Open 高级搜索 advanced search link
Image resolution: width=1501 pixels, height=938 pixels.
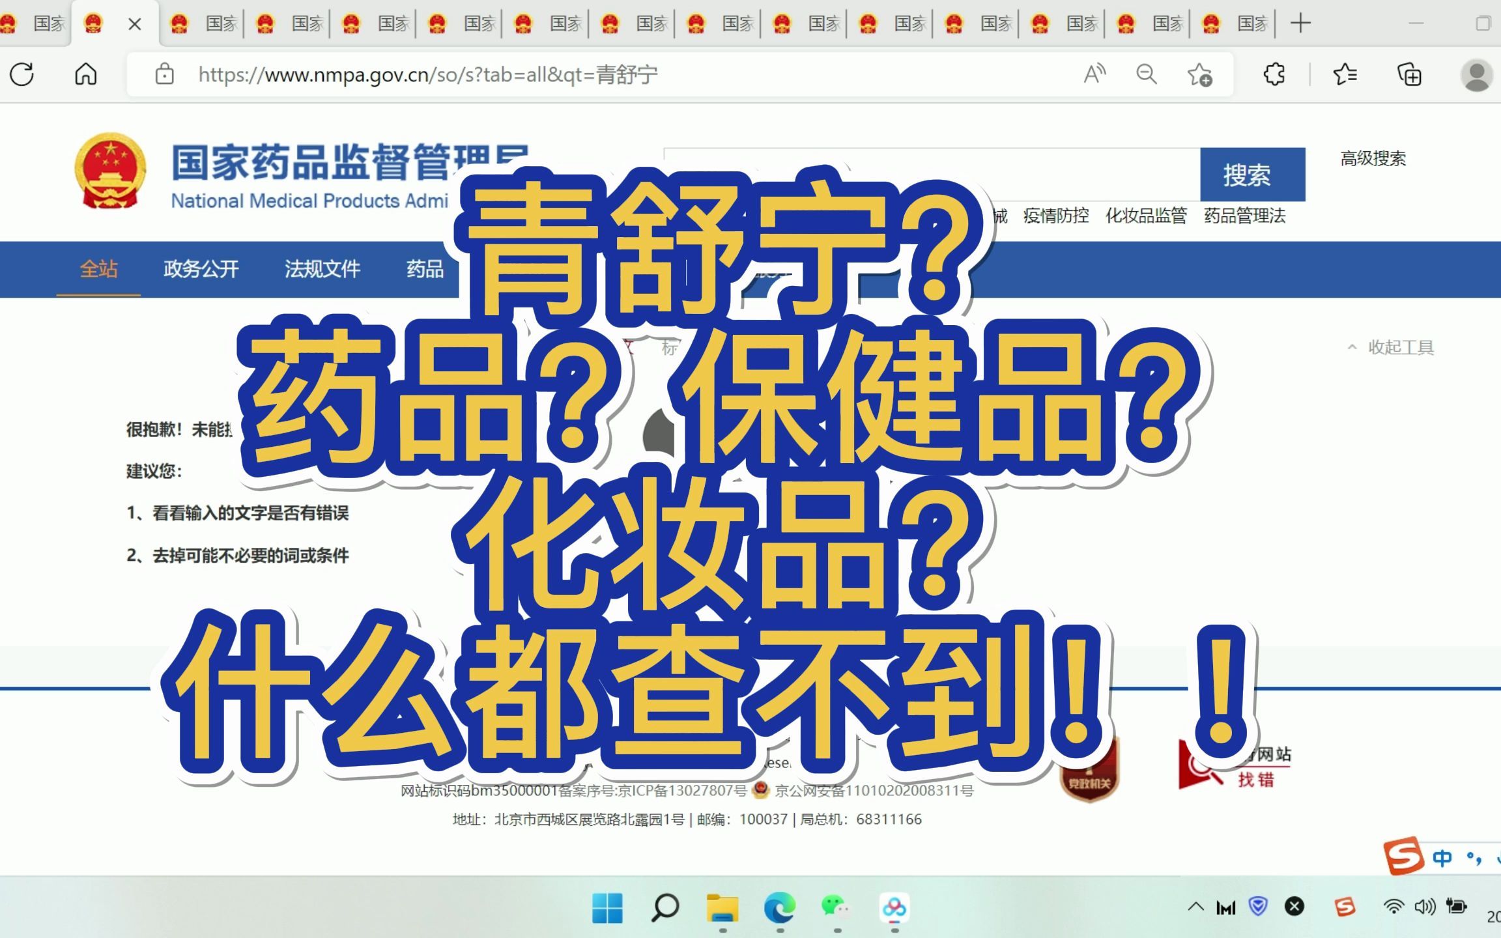tap(1373, 158)
